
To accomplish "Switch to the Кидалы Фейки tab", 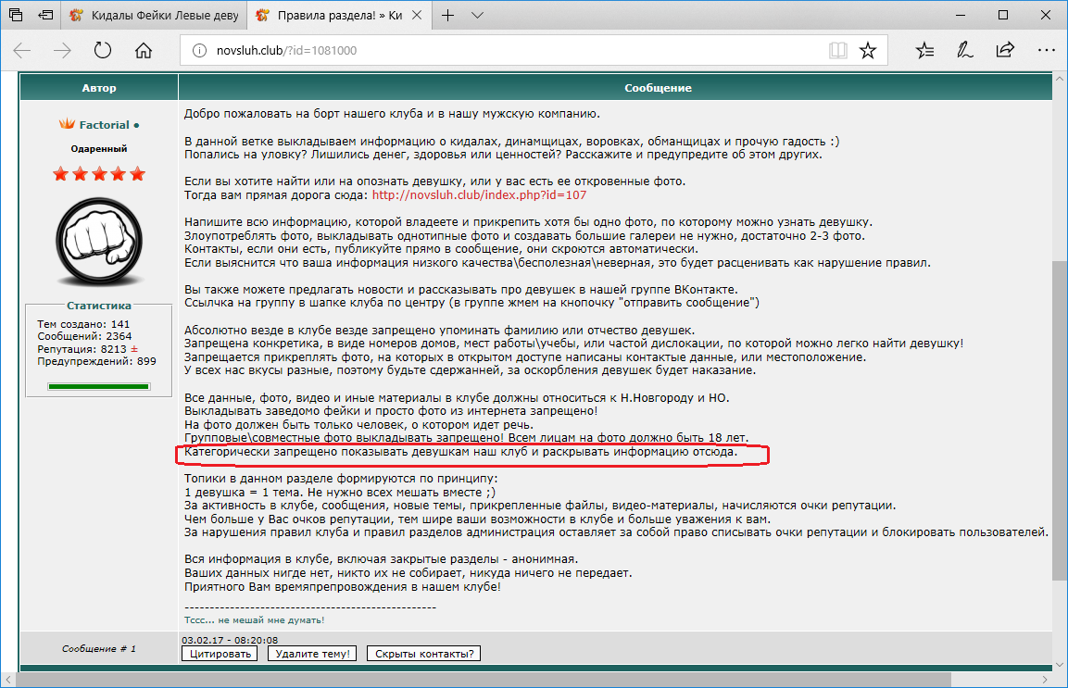I will click(157, 16).
